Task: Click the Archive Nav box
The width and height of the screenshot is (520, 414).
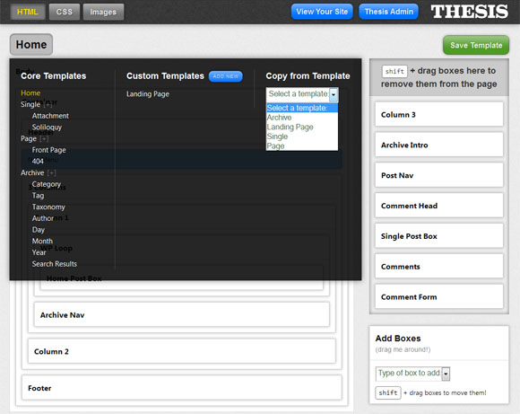Action: click(182, 314)
